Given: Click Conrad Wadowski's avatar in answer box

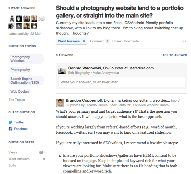Looking at the screenshot, I should 62,70.
